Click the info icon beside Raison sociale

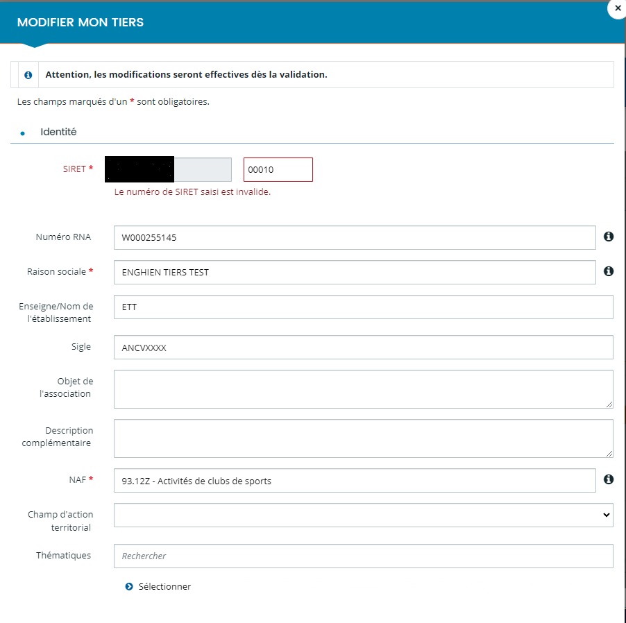609,271
